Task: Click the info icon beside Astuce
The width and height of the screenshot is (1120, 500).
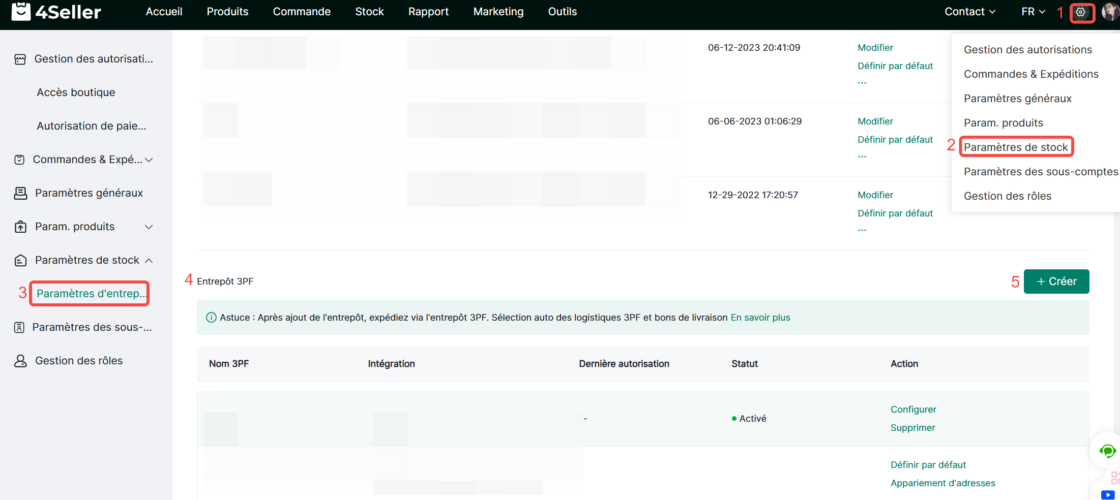Action: coord(211,318)
